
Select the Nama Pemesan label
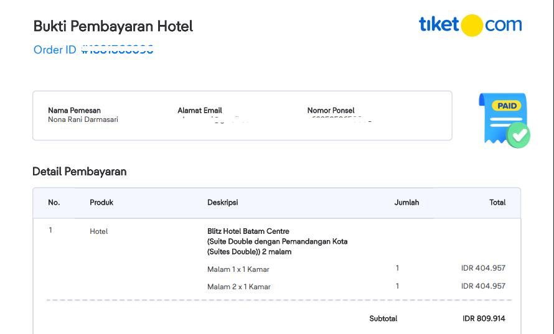74,111
